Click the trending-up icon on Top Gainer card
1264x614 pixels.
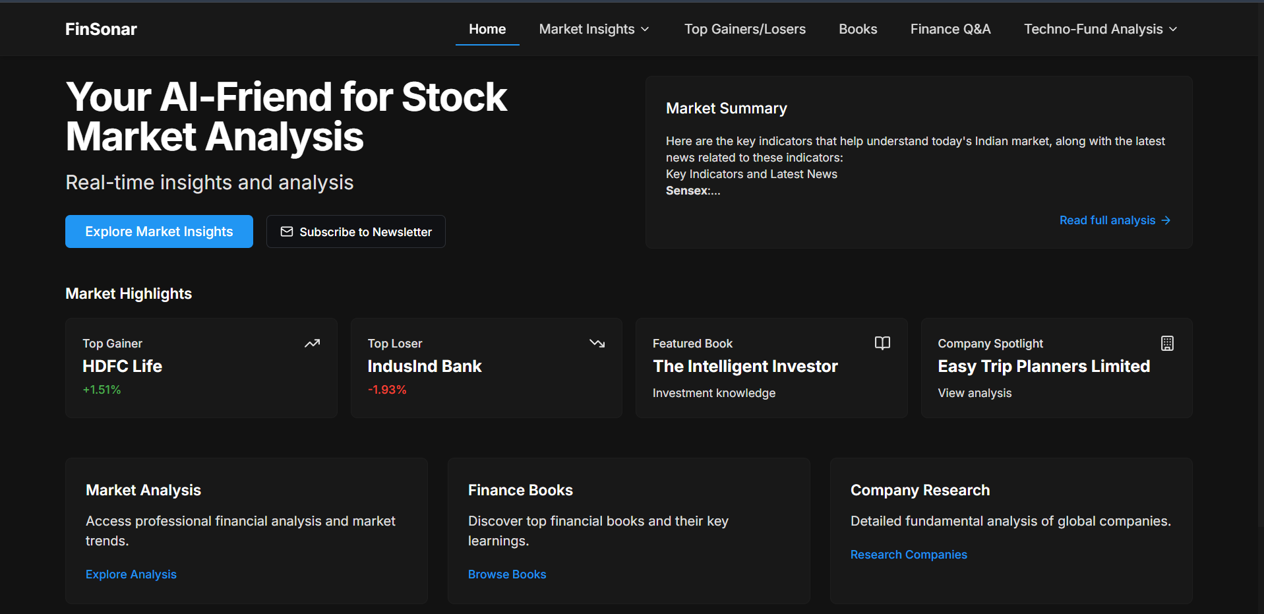click(x=312, y=343)
